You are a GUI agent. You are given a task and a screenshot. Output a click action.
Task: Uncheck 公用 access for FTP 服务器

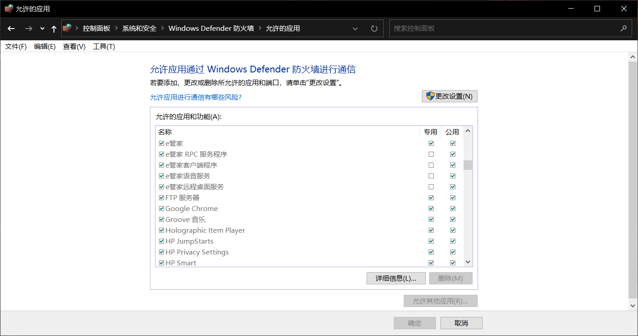[453, 197]
